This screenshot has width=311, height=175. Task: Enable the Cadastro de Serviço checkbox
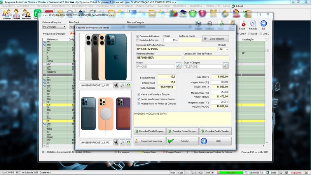pos(138,40)
